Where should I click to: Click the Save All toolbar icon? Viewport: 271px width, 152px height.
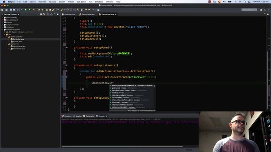tap(14, 10)
